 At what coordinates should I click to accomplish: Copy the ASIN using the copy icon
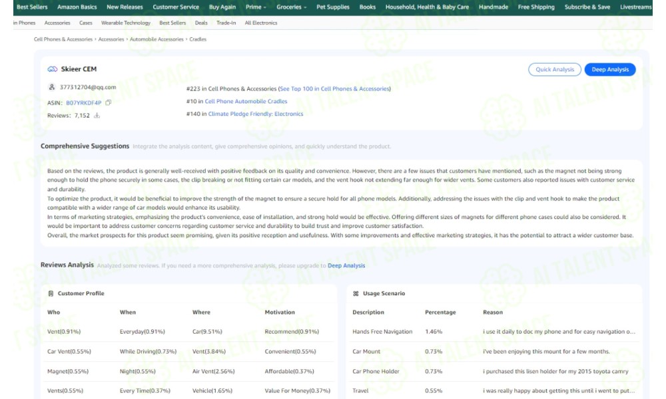109,102
